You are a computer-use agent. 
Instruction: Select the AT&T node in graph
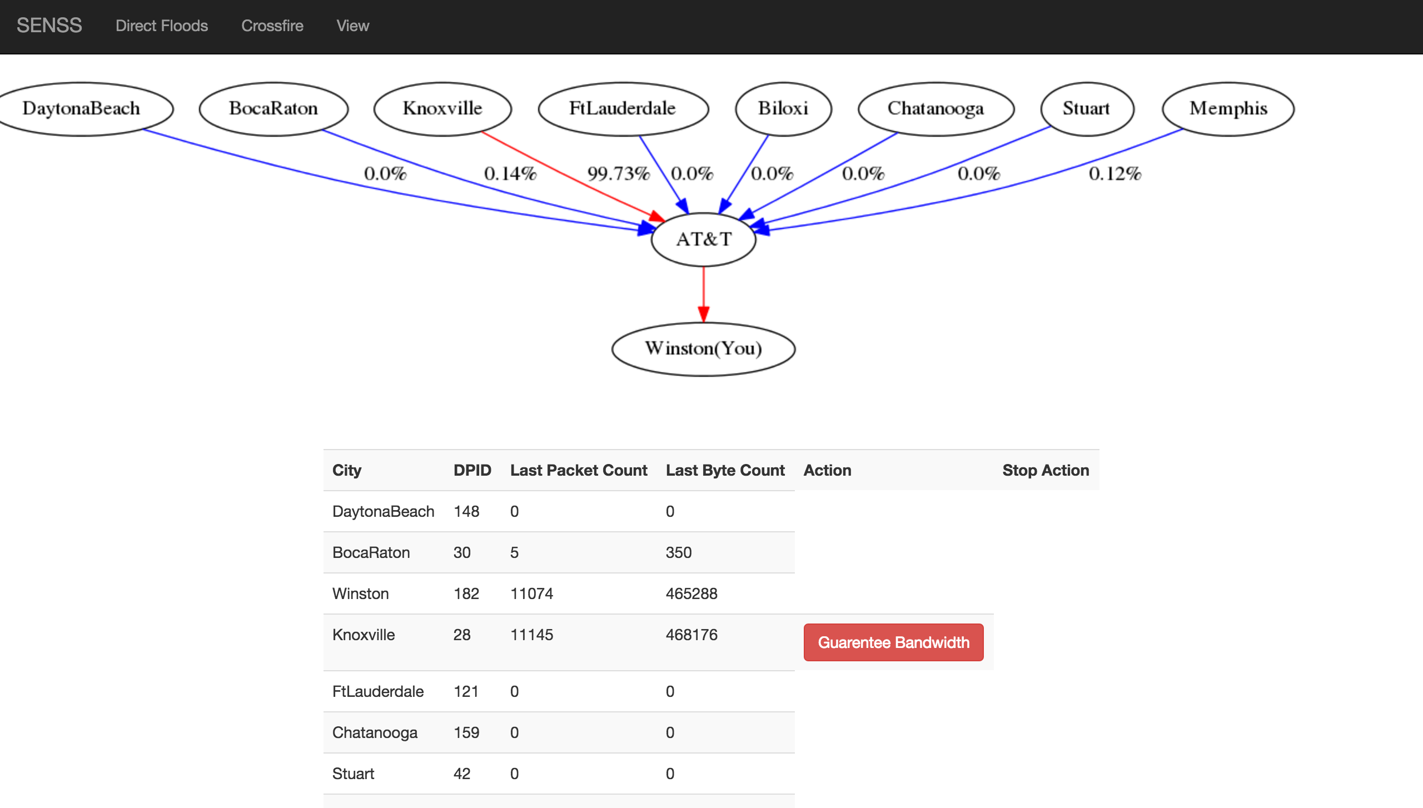pos(703,240)
